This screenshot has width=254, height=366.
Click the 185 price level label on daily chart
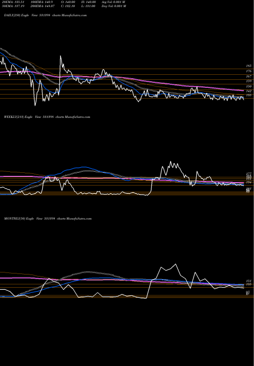click(x=248, y=66)
